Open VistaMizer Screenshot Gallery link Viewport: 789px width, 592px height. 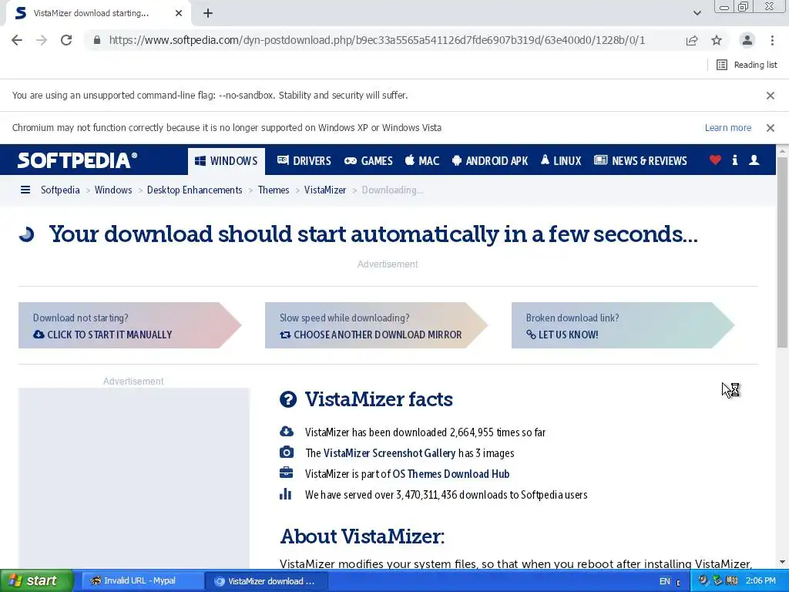(x=389, y=453)
